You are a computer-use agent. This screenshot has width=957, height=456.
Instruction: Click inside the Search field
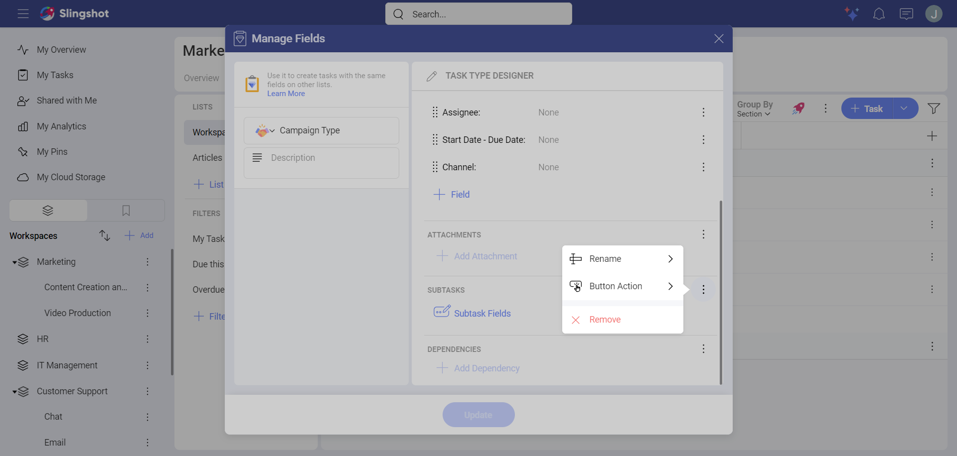pyautogui.click(x=478, y=14)
